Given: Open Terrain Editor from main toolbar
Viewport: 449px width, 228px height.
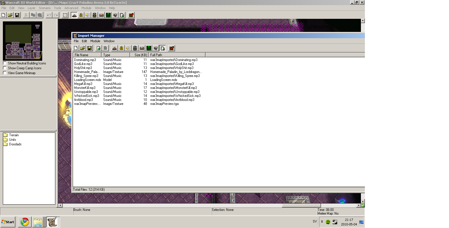Looking at the screenshot, I should pyautogui.click(x=74, y=15).
